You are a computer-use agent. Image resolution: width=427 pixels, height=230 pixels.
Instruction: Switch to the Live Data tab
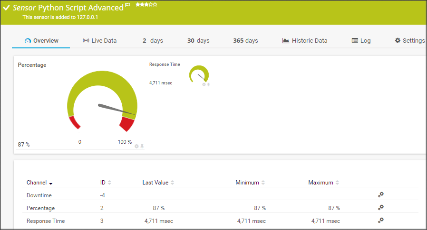(x=99, y=41)
